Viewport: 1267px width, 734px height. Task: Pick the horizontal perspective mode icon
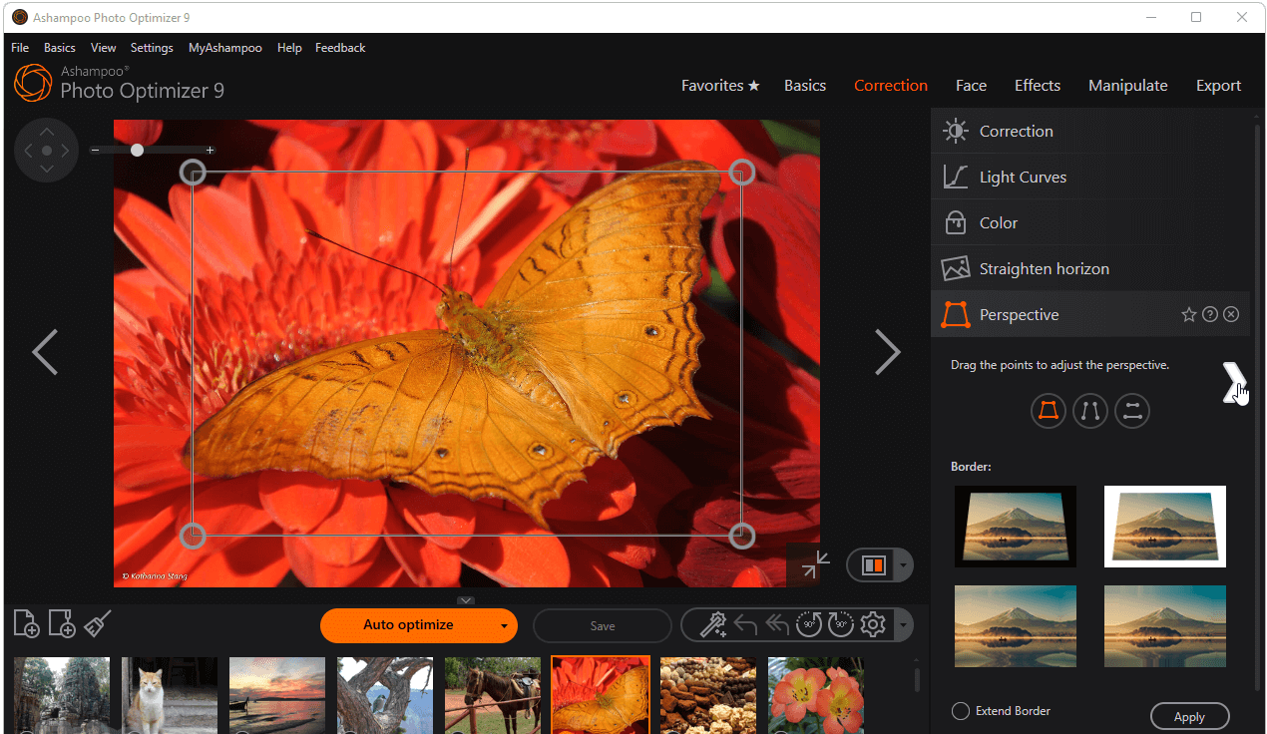point(1131,410)
